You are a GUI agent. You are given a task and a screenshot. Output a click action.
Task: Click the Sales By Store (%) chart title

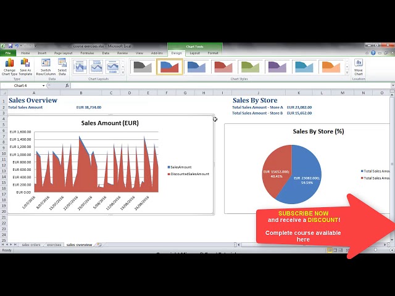[318, 131]
